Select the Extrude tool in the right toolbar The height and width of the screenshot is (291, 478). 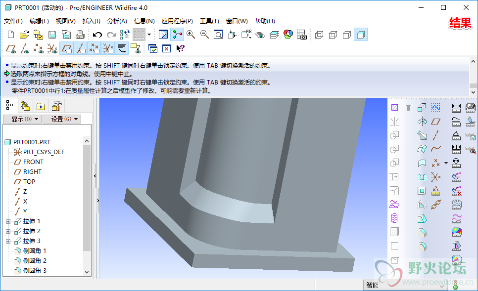[422, 107]
